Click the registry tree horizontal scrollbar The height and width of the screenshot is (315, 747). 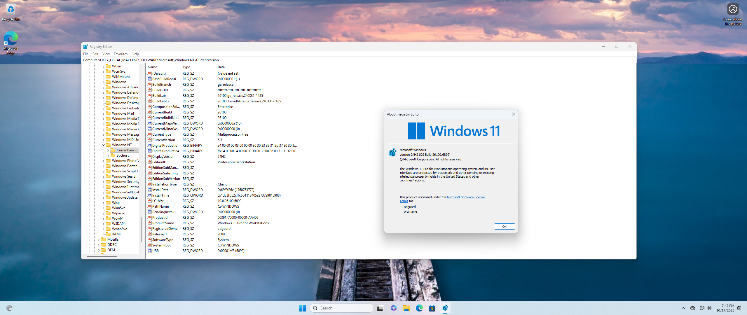click(102, 256)
